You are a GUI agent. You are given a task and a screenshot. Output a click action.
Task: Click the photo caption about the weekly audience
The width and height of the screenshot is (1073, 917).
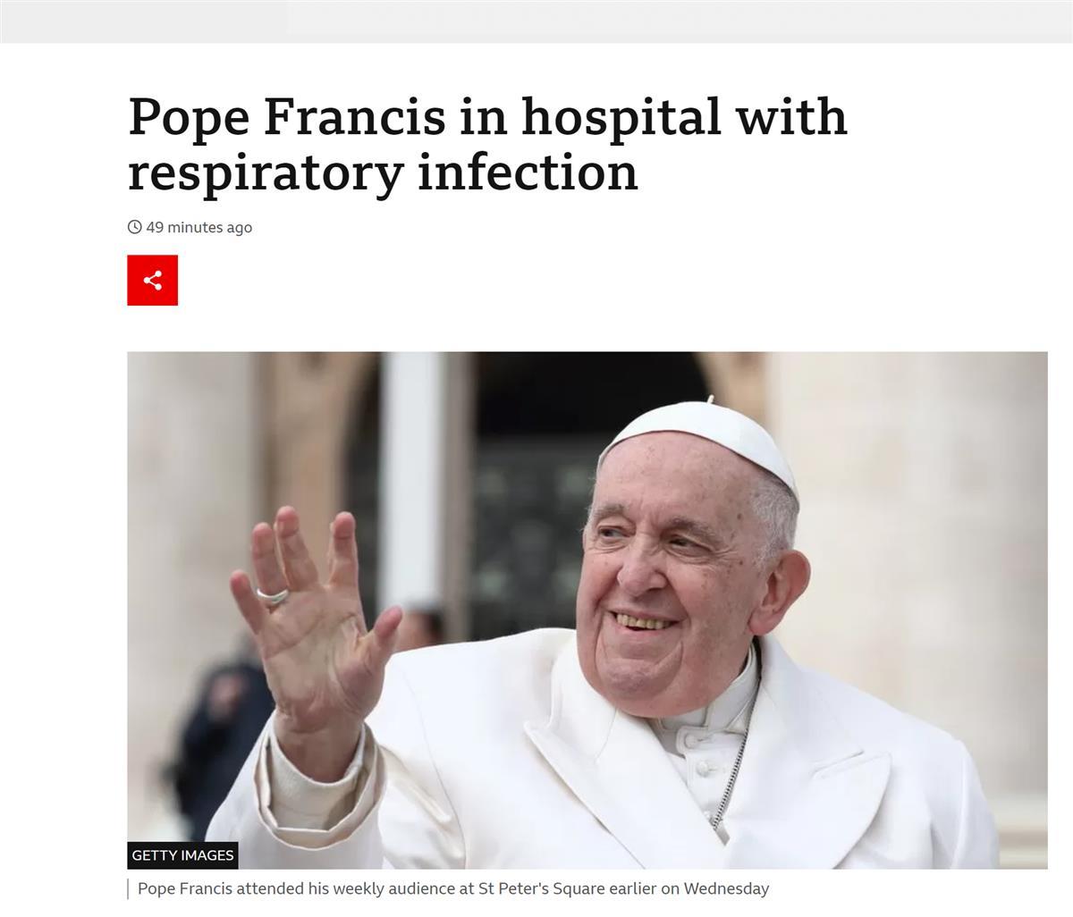(453, 889)
